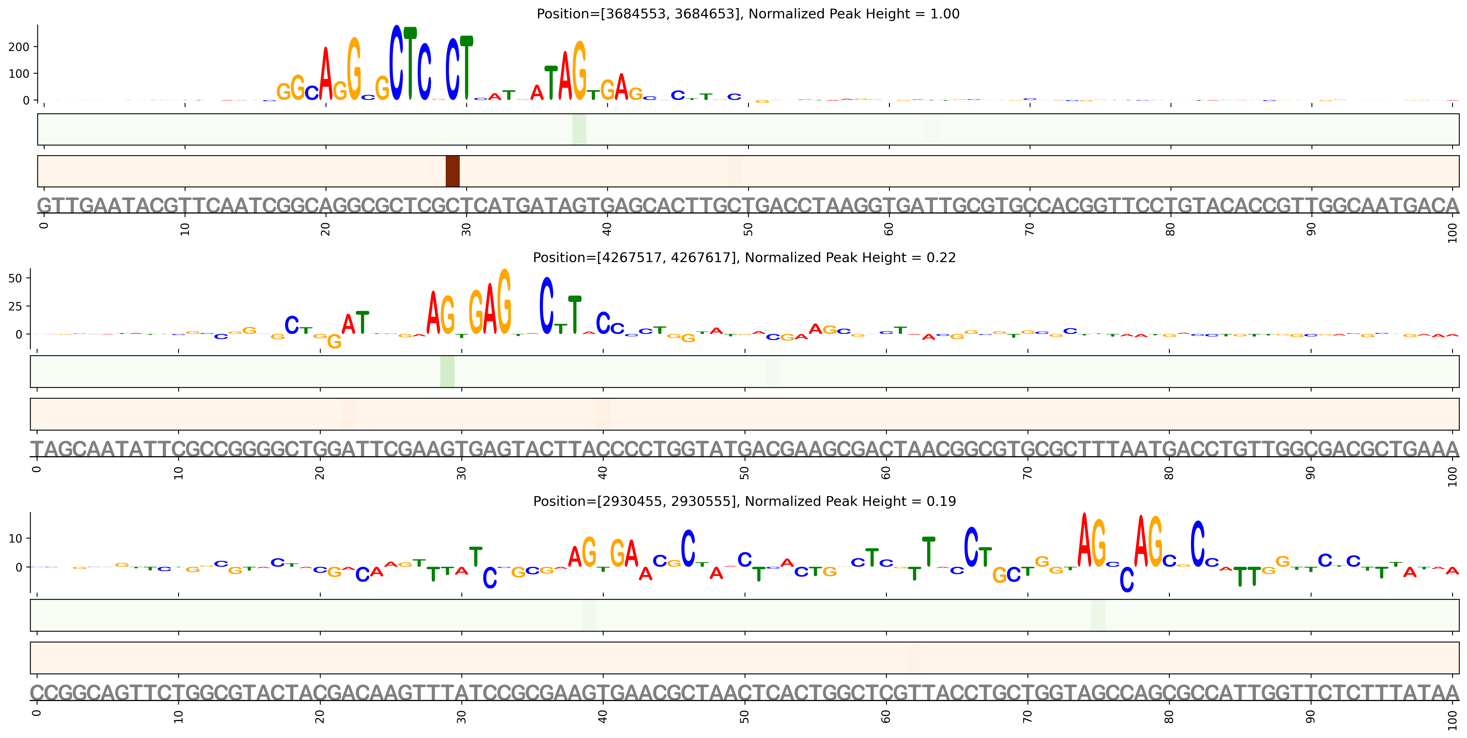Click x-axis tick '100' below the top sequence
This screenshot has width=1467, height=738.
coord(1453,232)
